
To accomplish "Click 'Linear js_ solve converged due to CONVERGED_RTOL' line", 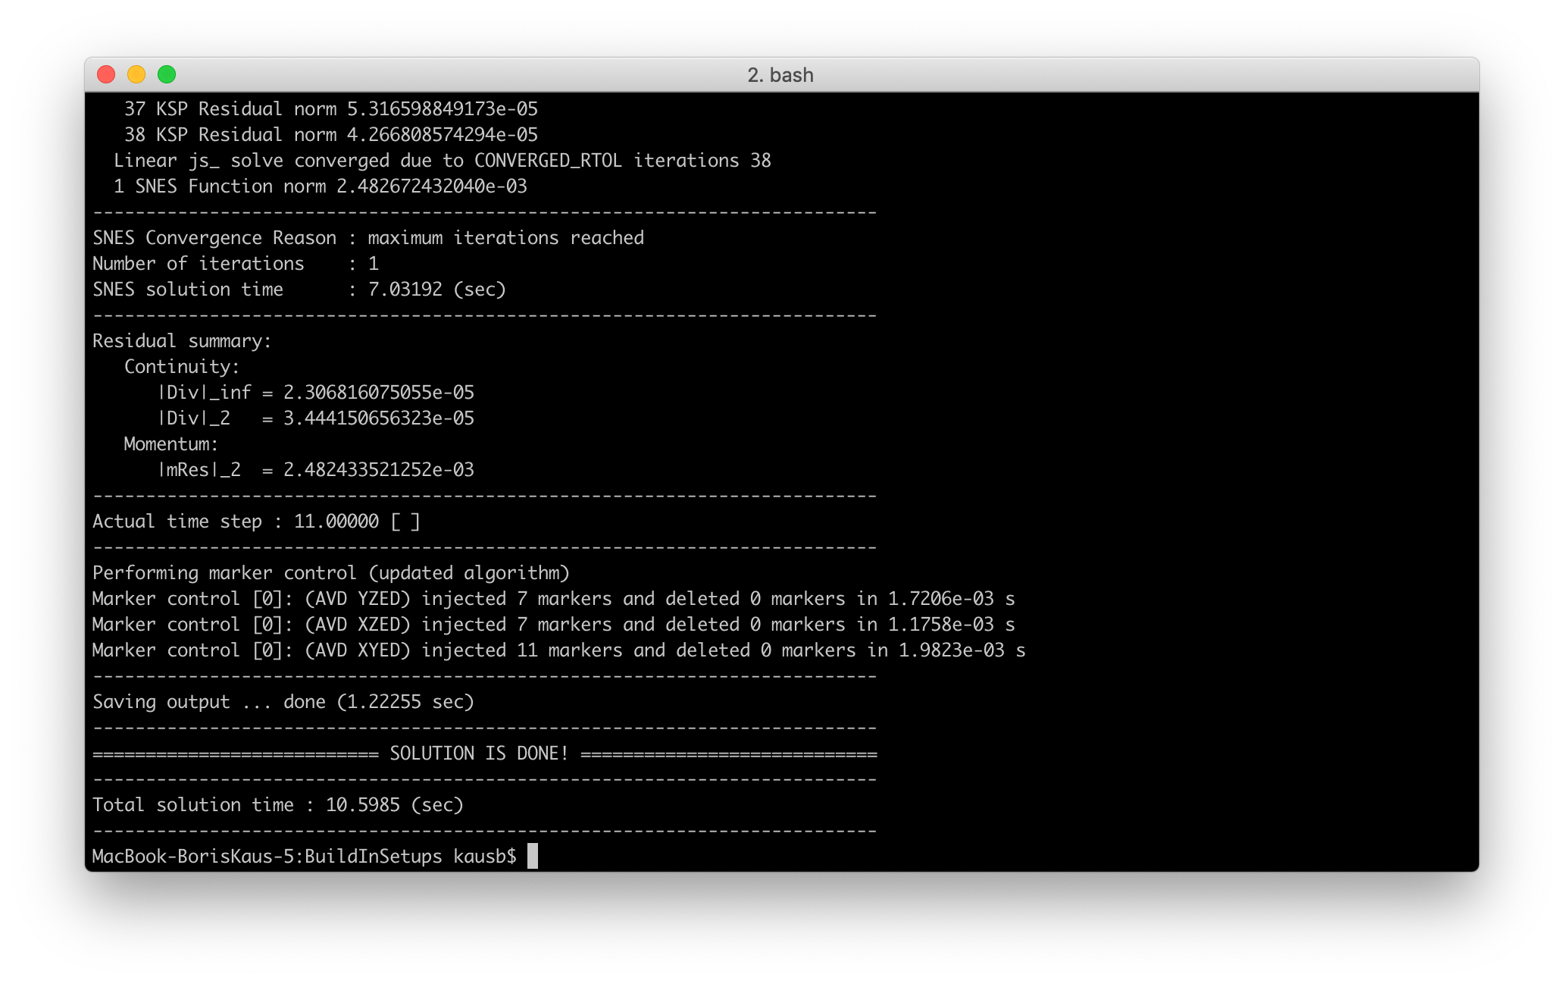I will point(443,161).
